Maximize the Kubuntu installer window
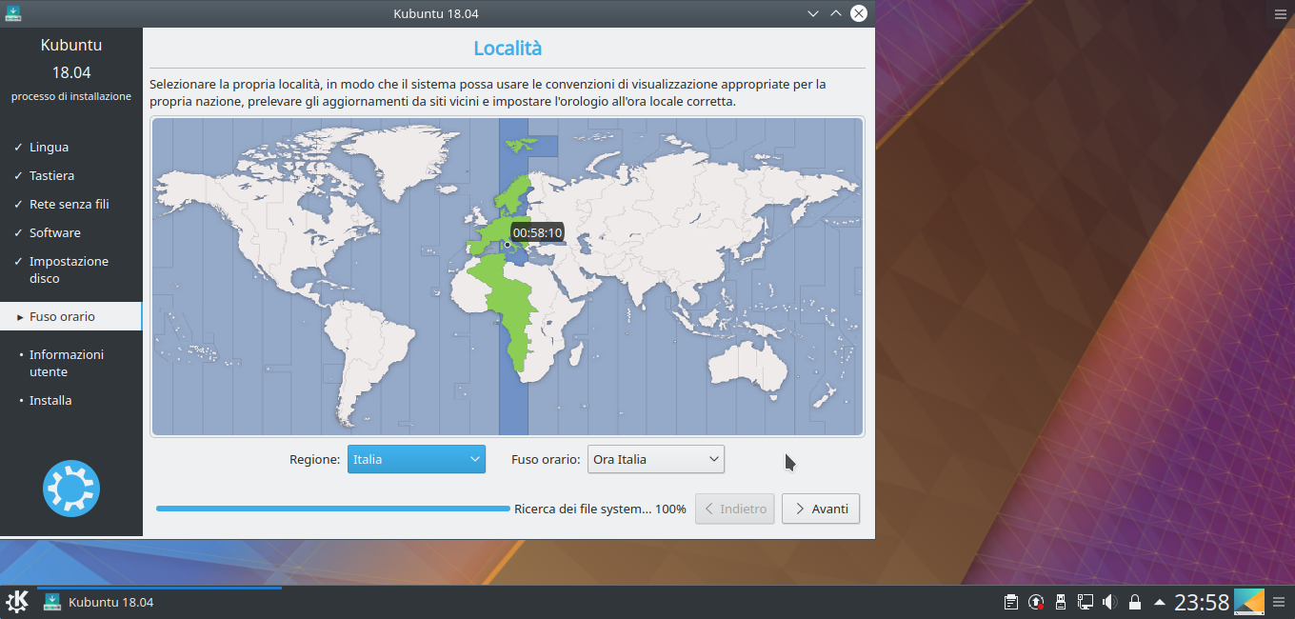 pyautogui.click(x=836, y=13)
